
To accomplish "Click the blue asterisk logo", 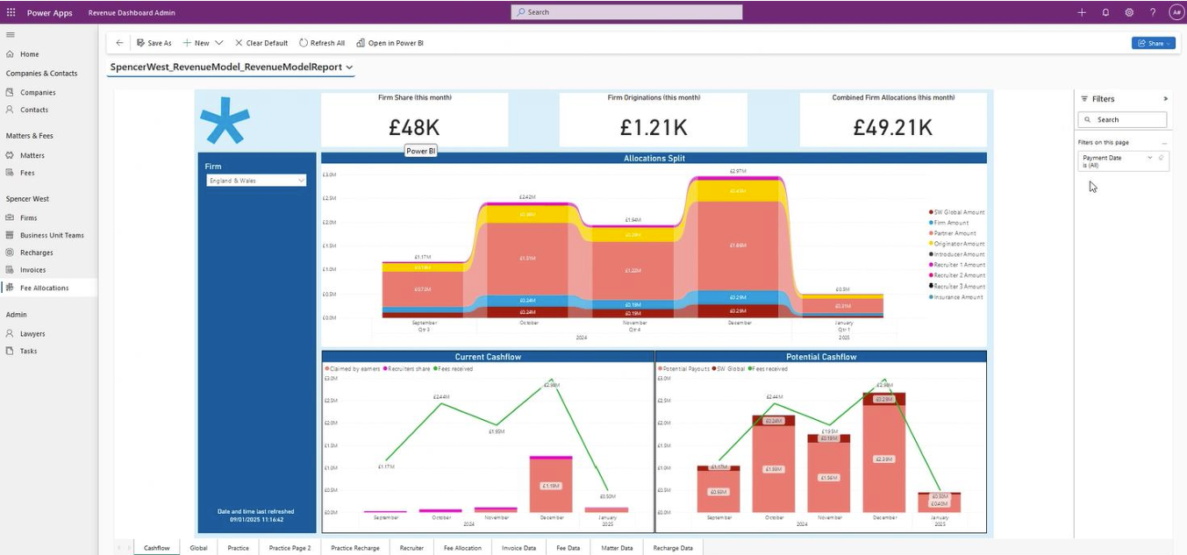I will click(x=225, y=120).
